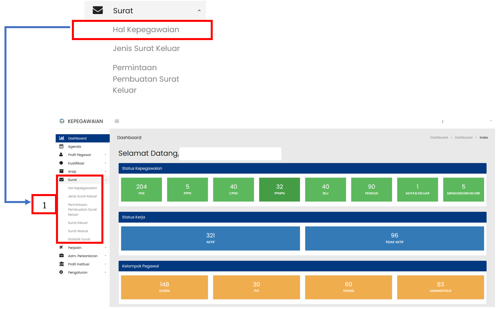Screen dimensions: 499x309
Task: Click the Kualifikasi badge icon
Action: pyautogui.click(x=61, y=163)
